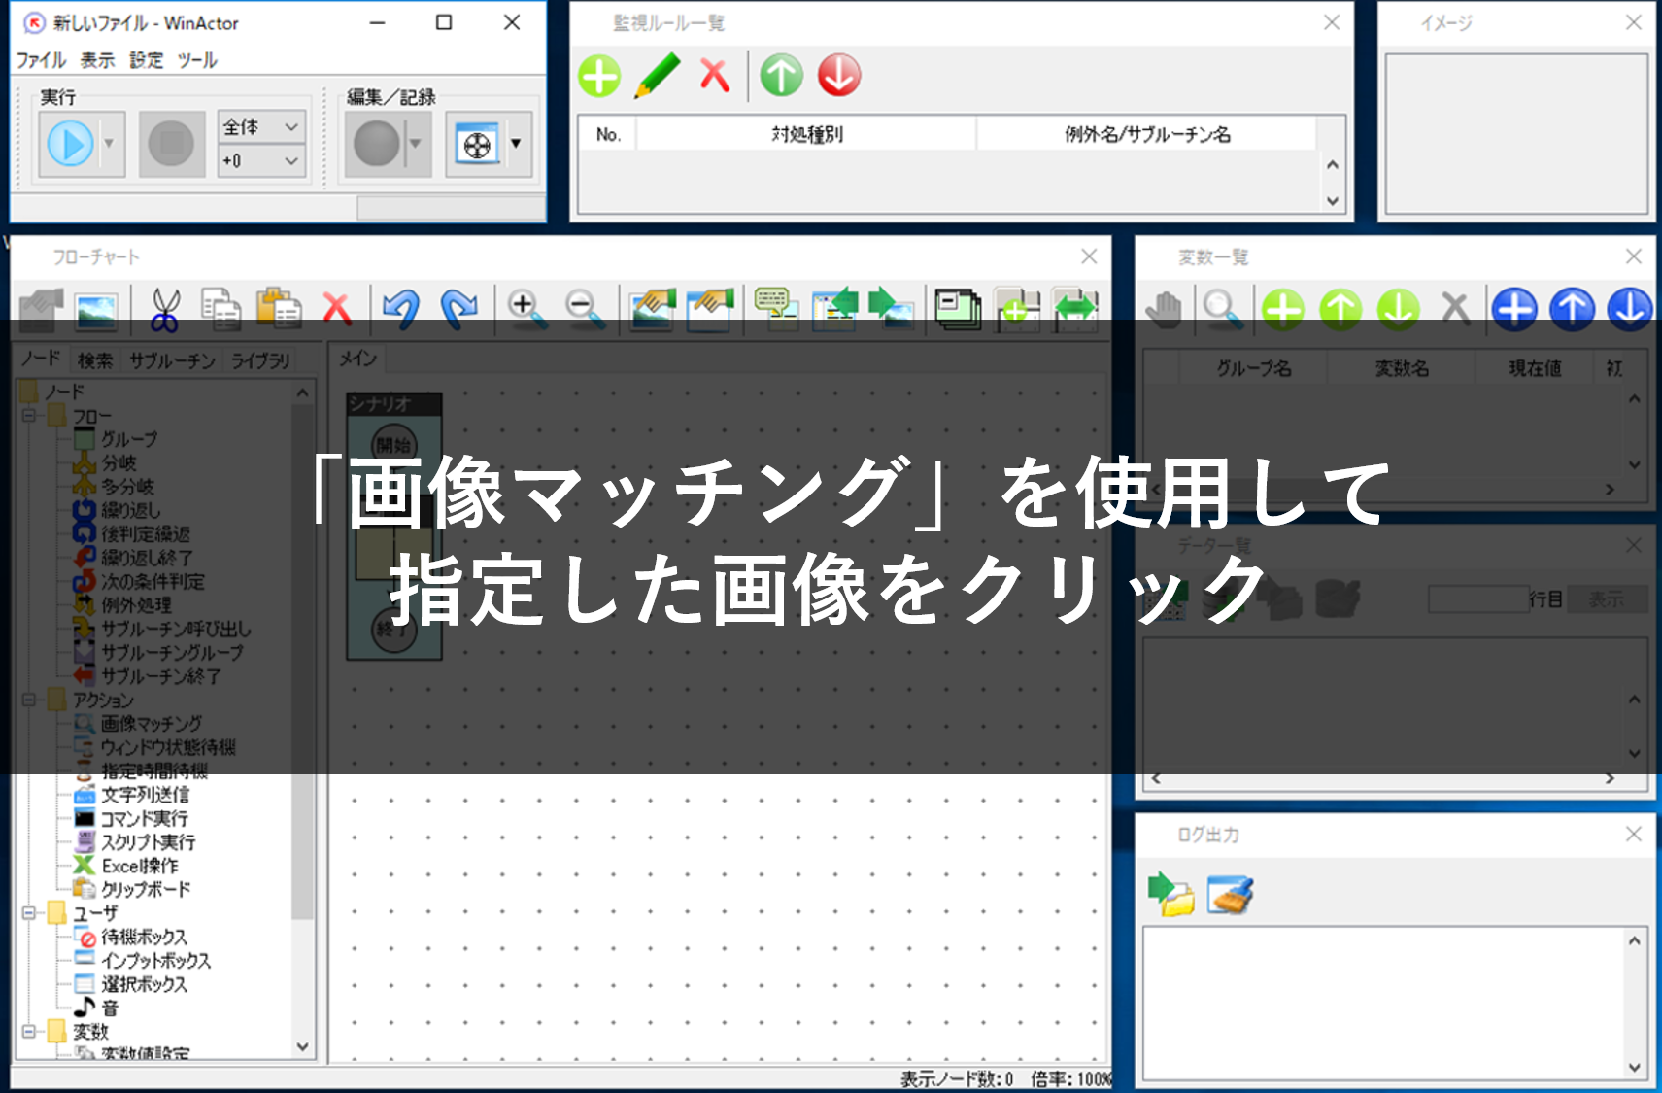
Task: Click the hand icon in 変数一覧 toolbar
Action: pyautogui.click(x=1164, y=308)
